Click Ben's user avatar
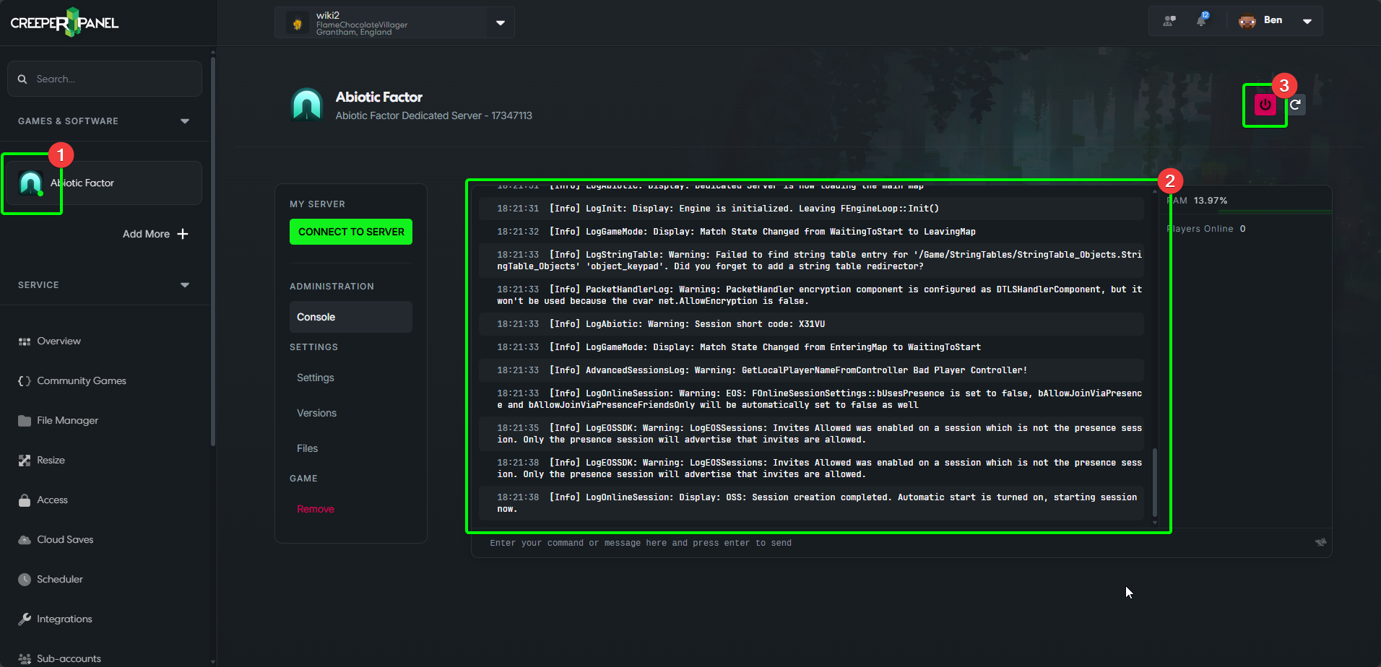This screenshot has height=667, width=1381. click(x=1247, y=21)
